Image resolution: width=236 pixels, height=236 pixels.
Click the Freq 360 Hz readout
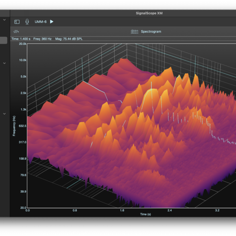pyautogui.click(x=42, y=39)
